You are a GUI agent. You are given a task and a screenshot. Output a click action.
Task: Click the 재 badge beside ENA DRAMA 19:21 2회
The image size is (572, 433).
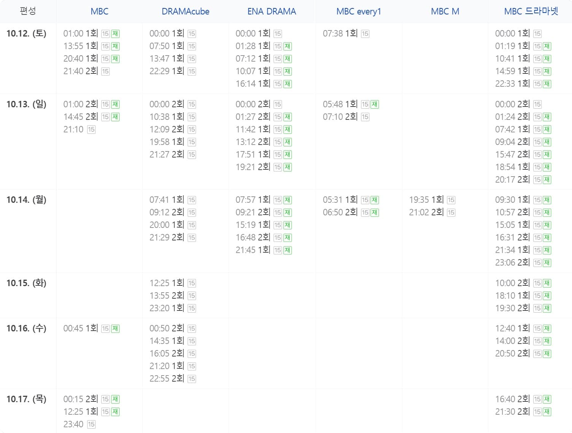pyautogui.click(x=288, y=167)
